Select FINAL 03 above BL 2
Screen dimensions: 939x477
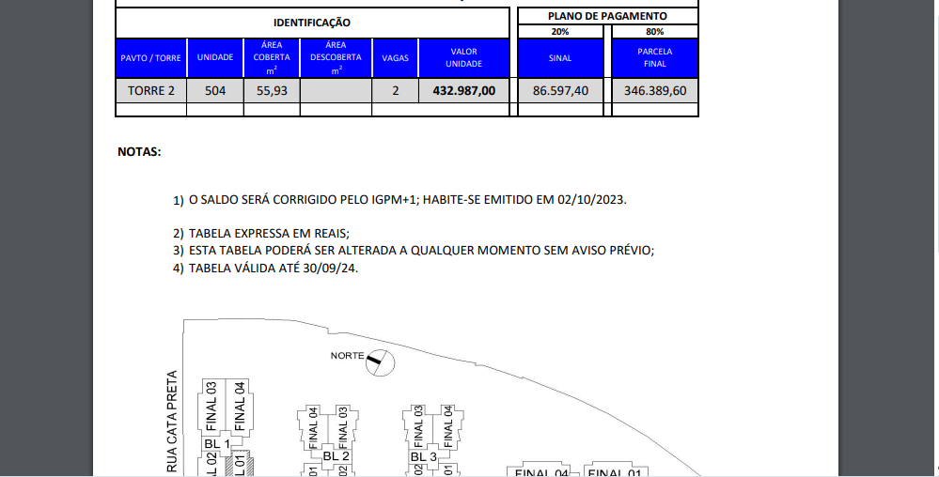[x=342, y=426]
